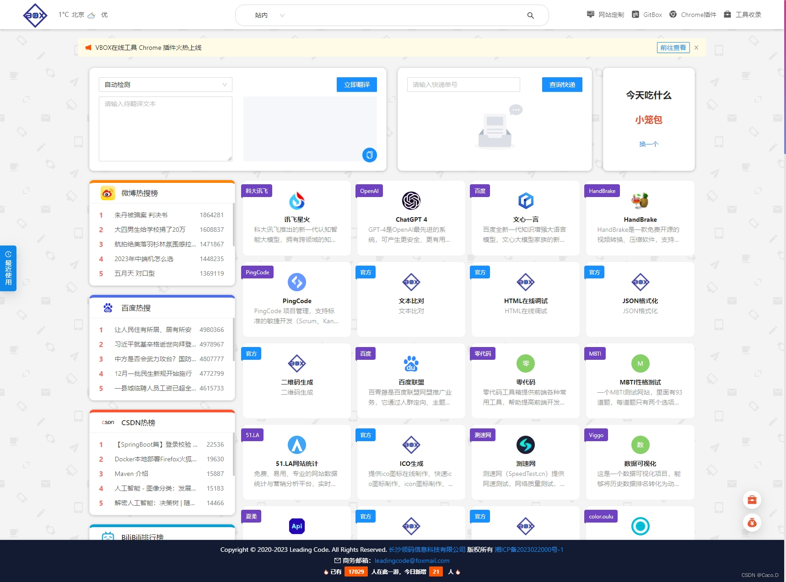Close the announcement banner

pyautogui.click(x=696, y=48)
